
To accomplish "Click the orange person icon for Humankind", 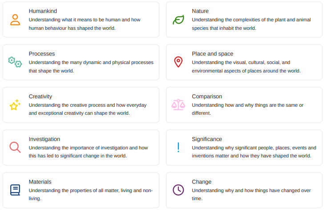I will 15,20.
